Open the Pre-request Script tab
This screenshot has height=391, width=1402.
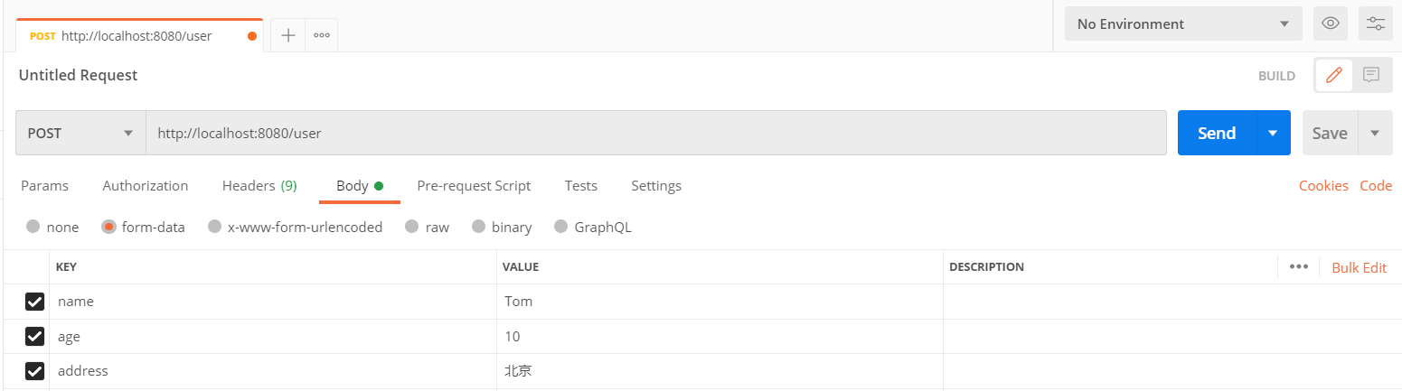click(x=473, y=185)
